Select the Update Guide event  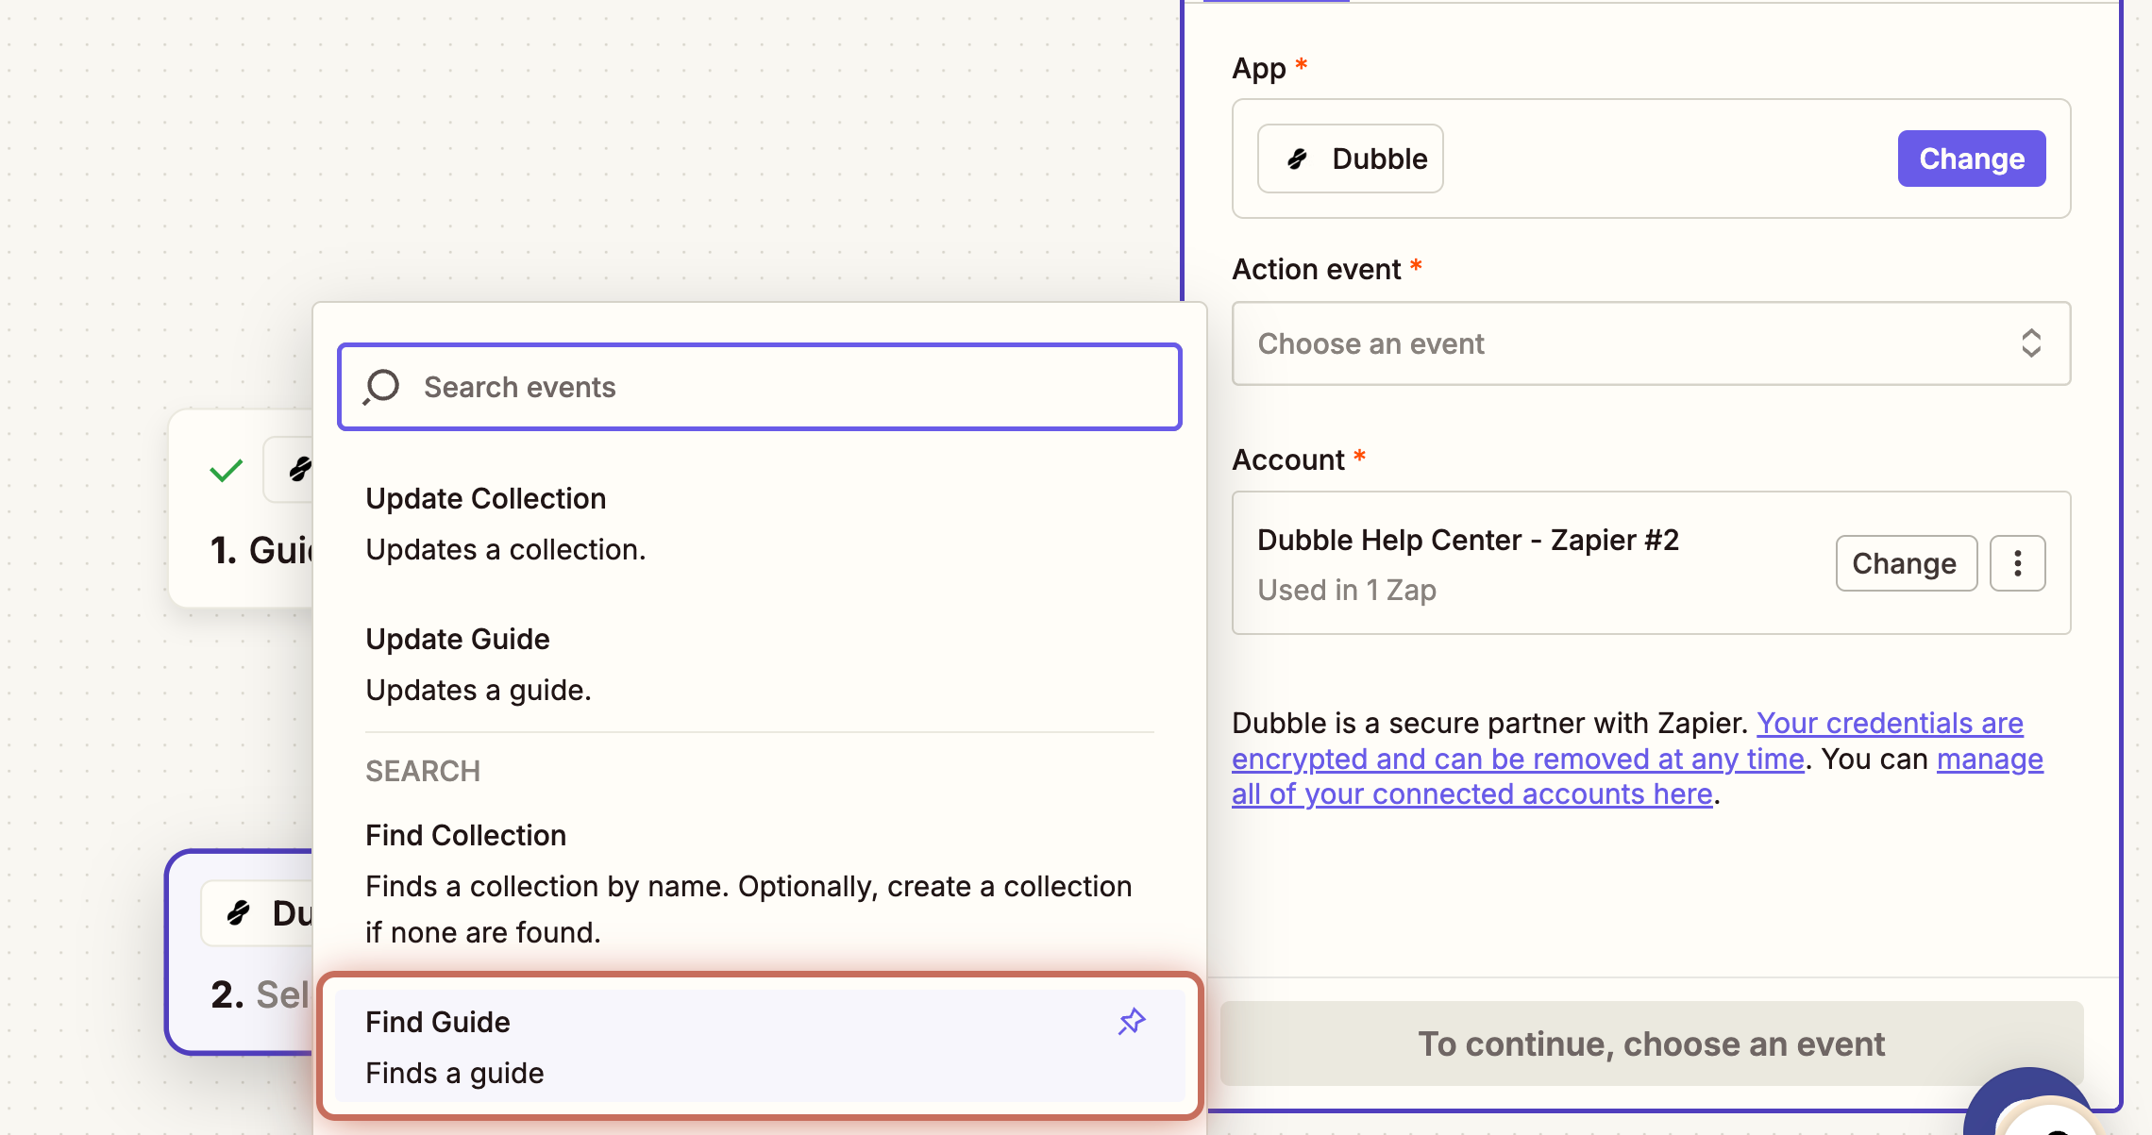pyautogui.click(x=760, y=664)
